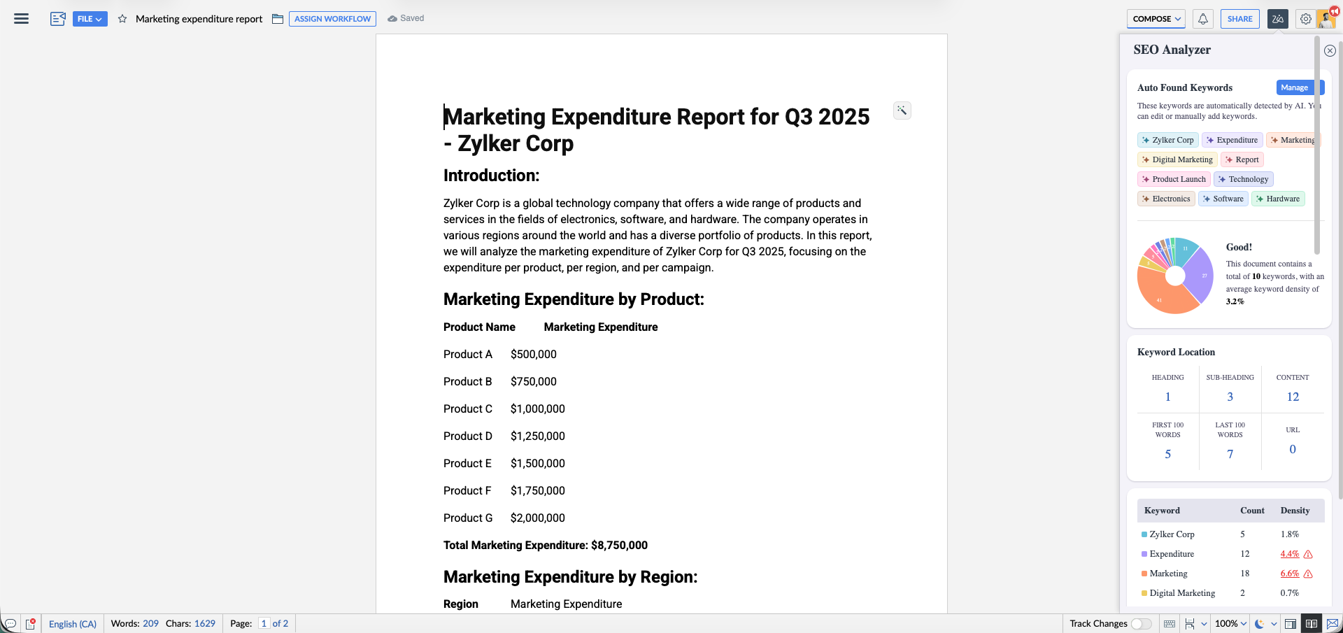Switch to reader view book icon
The height and width of the screenshot is (633, 1343).
pos(1312,624)
